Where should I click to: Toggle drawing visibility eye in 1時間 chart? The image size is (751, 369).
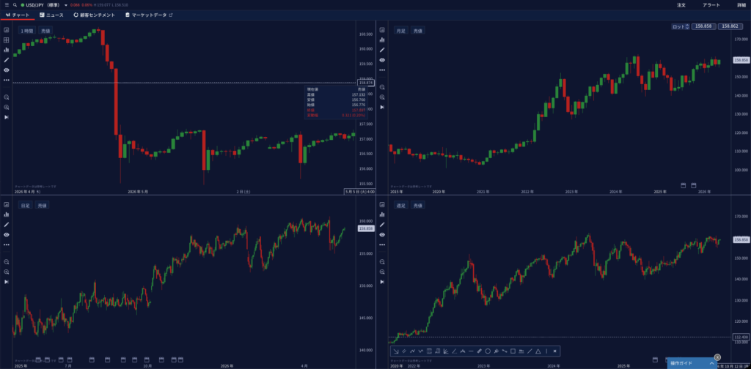6,70
